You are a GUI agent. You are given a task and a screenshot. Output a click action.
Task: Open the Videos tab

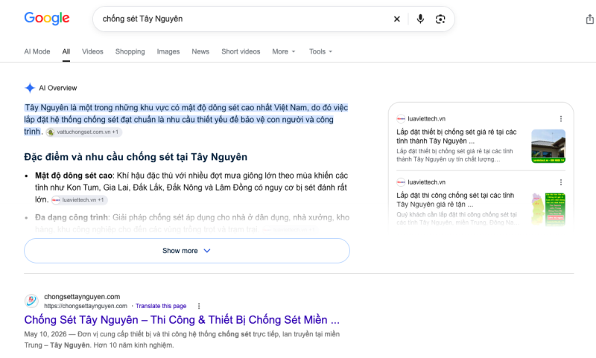coord(92,51)
